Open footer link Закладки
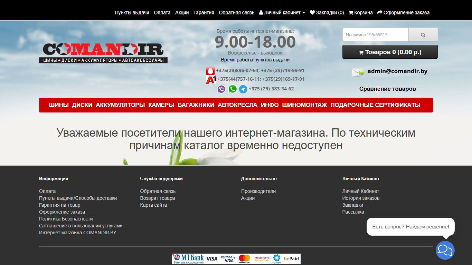 352,205
